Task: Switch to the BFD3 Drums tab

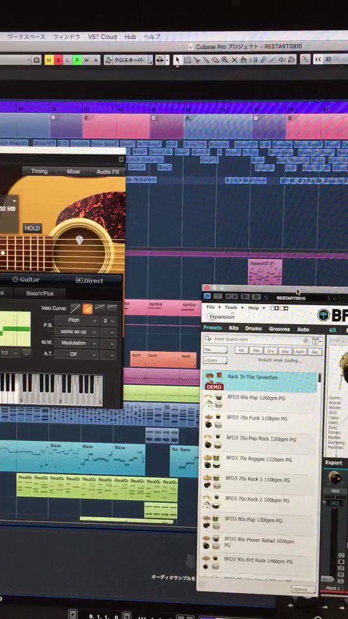Action: pyautogui.click(x=254, y=329)
